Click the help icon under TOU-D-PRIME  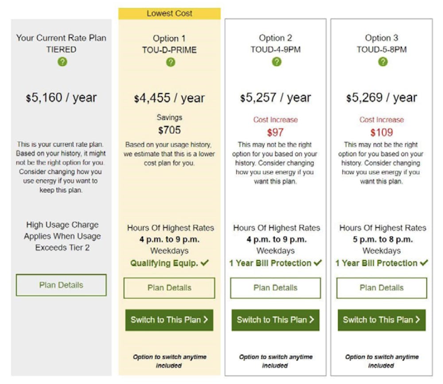click(x=171, y=62)
